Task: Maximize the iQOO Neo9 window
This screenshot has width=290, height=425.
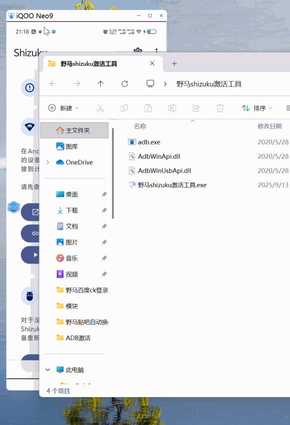Action: coord(150,16)
